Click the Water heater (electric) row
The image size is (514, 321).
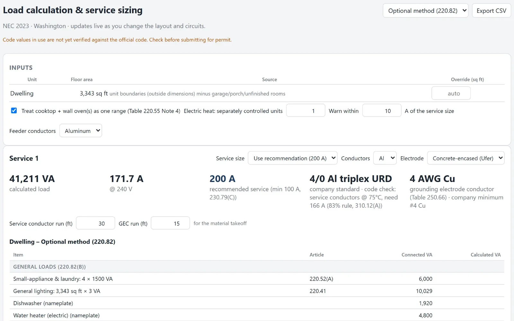(x=257, y=315)
